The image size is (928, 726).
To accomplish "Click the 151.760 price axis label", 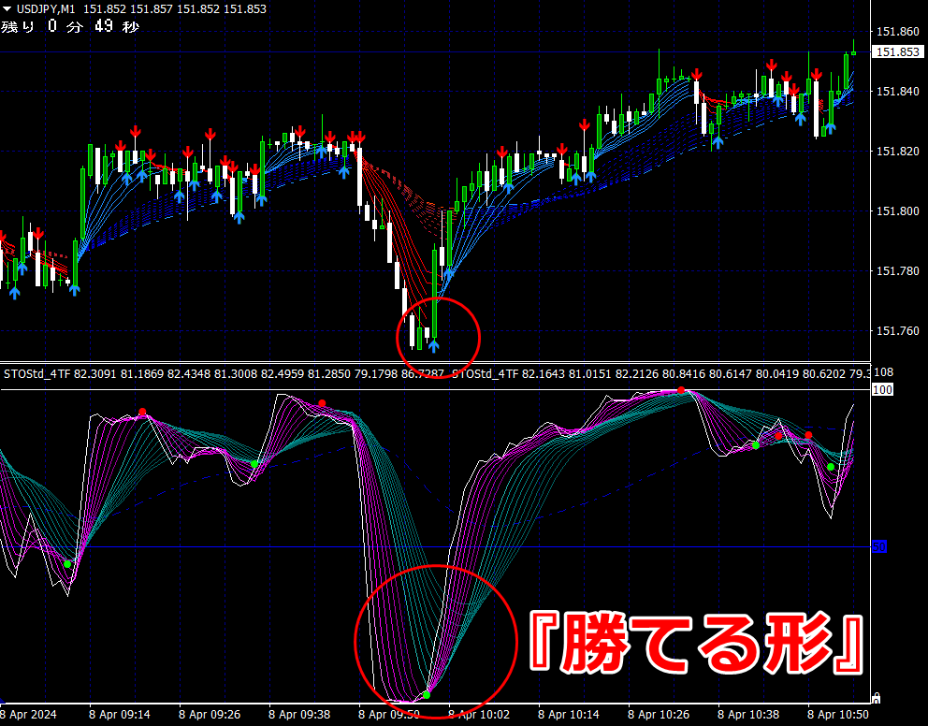I will coord(898,331).
